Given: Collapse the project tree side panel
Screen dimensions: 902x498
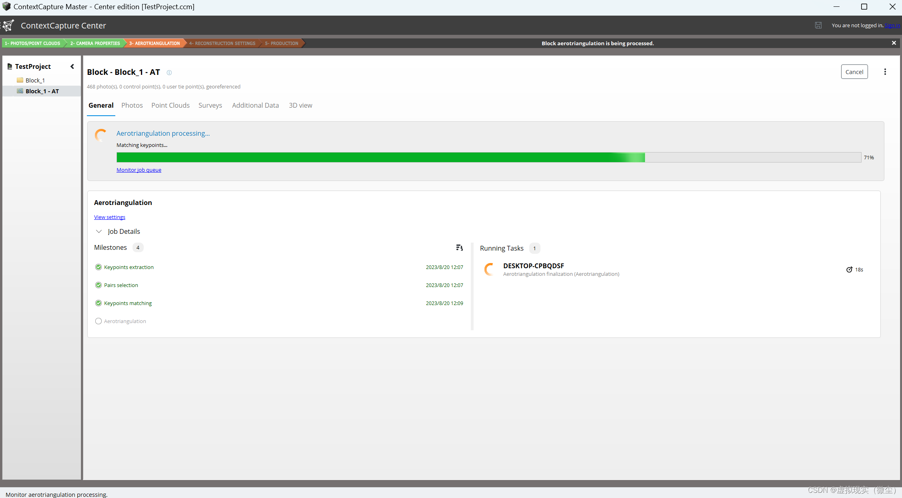Looking at the screenshot, I should pyautogui.click(x=72, y=66).
